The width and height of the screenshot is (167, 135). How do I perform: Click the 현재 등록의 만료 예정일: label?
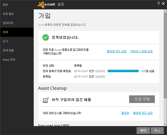(57, 71)
